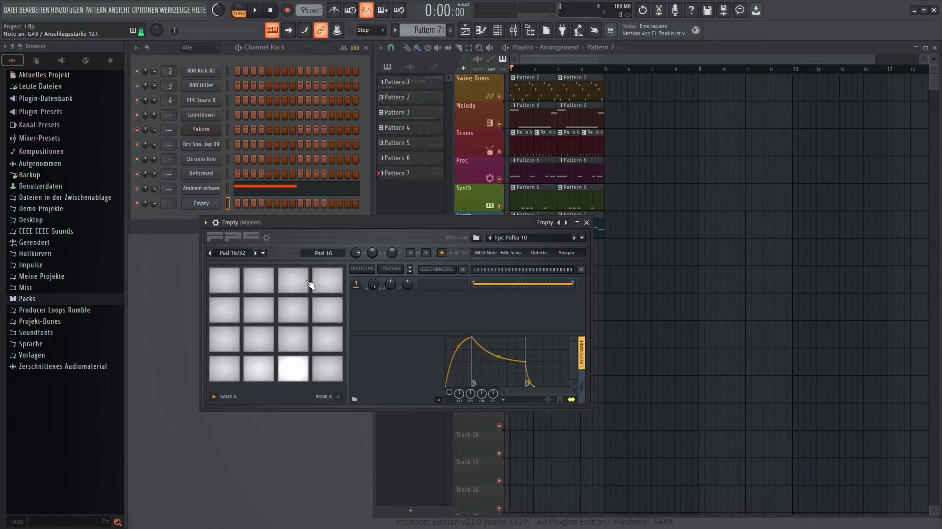Open the Ambient echoes channel button
This screenshot has width=942, height=529.
pyautogui.click(x=201, y=189)
